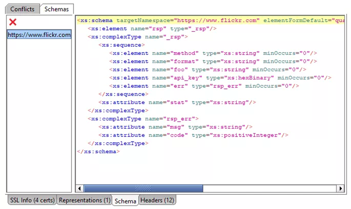Click the red X delete schema icon
This screenshot has height=209, width=351.
13,22
